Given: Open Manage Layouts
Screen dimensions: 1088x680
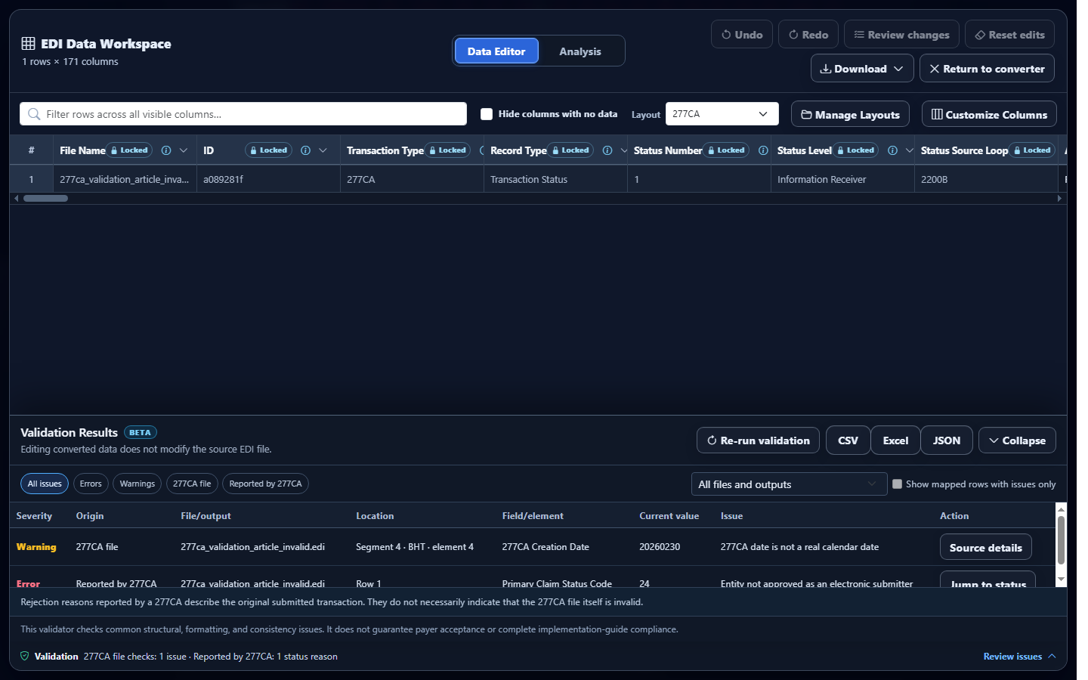Looking at the screenshot, I should click(x=850, y=115).
